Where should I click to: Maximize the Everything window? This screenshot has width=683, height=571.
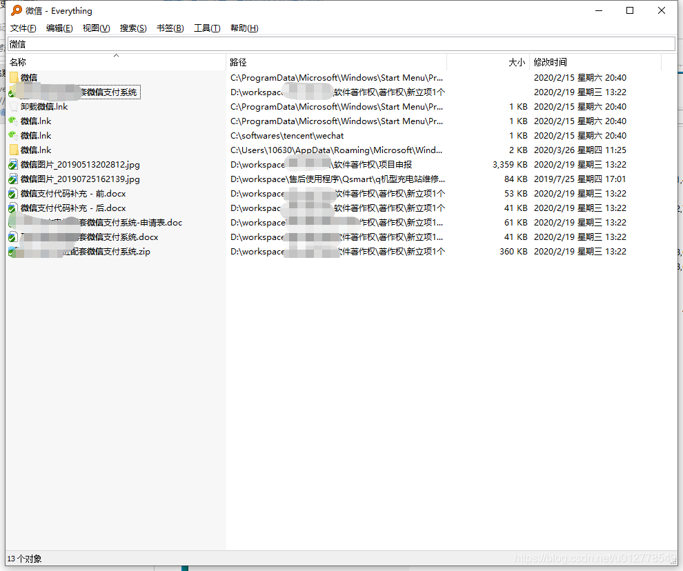[x=630, y=10]
